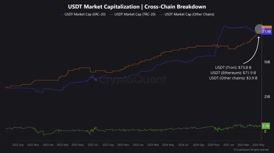Click the gray circle highlight marker
The width and height of the screenshot is (274, 153).
pyautogui.click(x=259, y=29)
